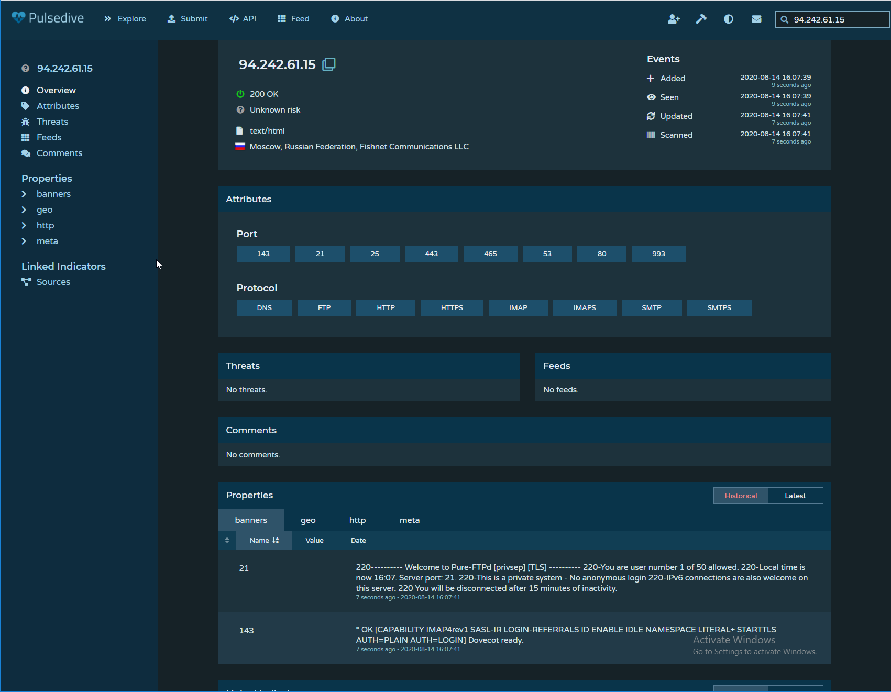Expand meta in sidebar Properties

47,241
